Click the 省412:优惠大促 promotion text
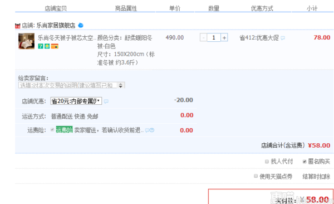This screenshot has height=204, width=334. click(259, 38)
